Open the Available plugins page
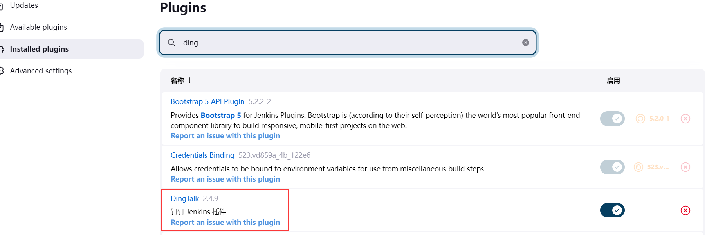 38,27
